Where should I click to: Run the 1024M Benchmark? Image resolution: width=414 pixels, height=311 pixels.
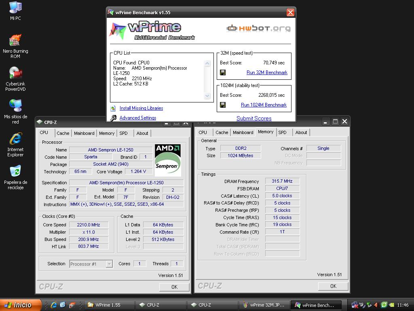(264, 105)
